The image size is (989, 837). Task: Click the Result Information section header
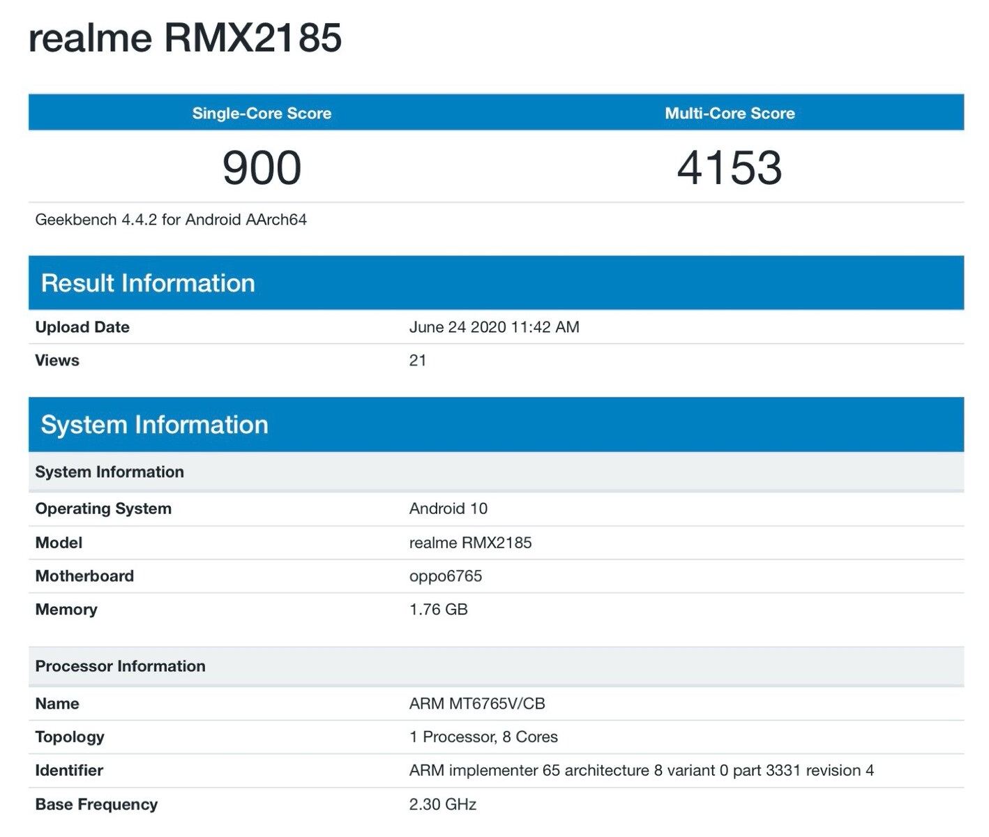(148, 283)
